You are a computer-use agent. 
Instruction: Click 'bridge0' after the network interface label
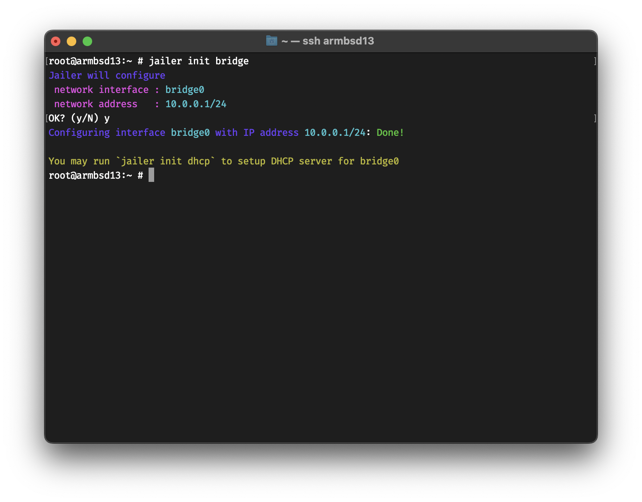coord(185,90)
